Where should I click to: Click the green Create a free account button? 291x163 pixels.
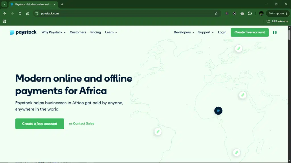point(40,124)
